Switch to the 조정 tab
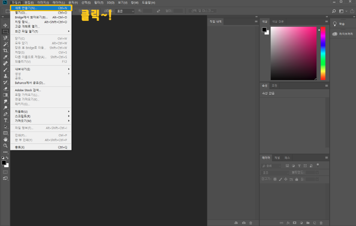The height and width of the screenshot is (226, 356). coord(275,86)
